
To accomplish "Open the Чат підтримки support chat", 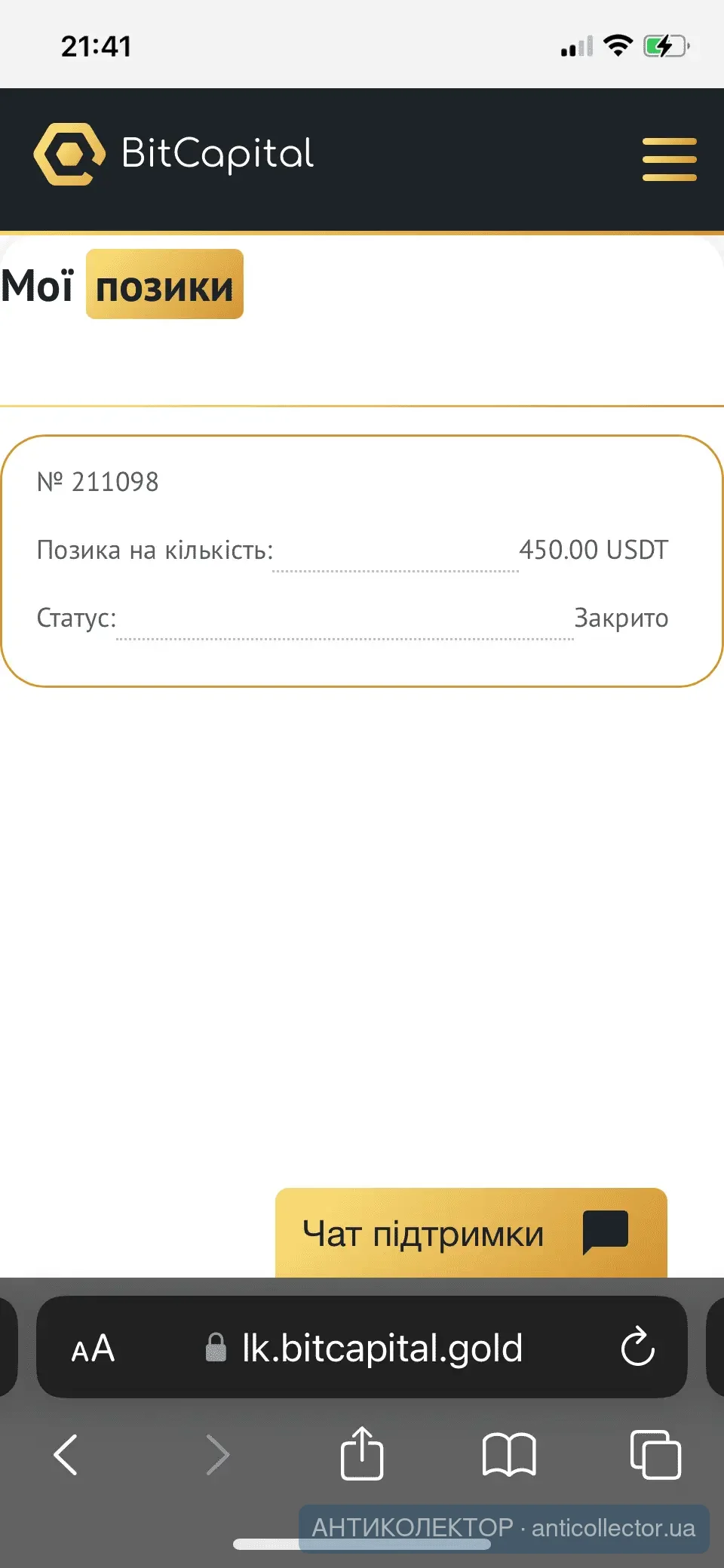I will click(424, 1234).
